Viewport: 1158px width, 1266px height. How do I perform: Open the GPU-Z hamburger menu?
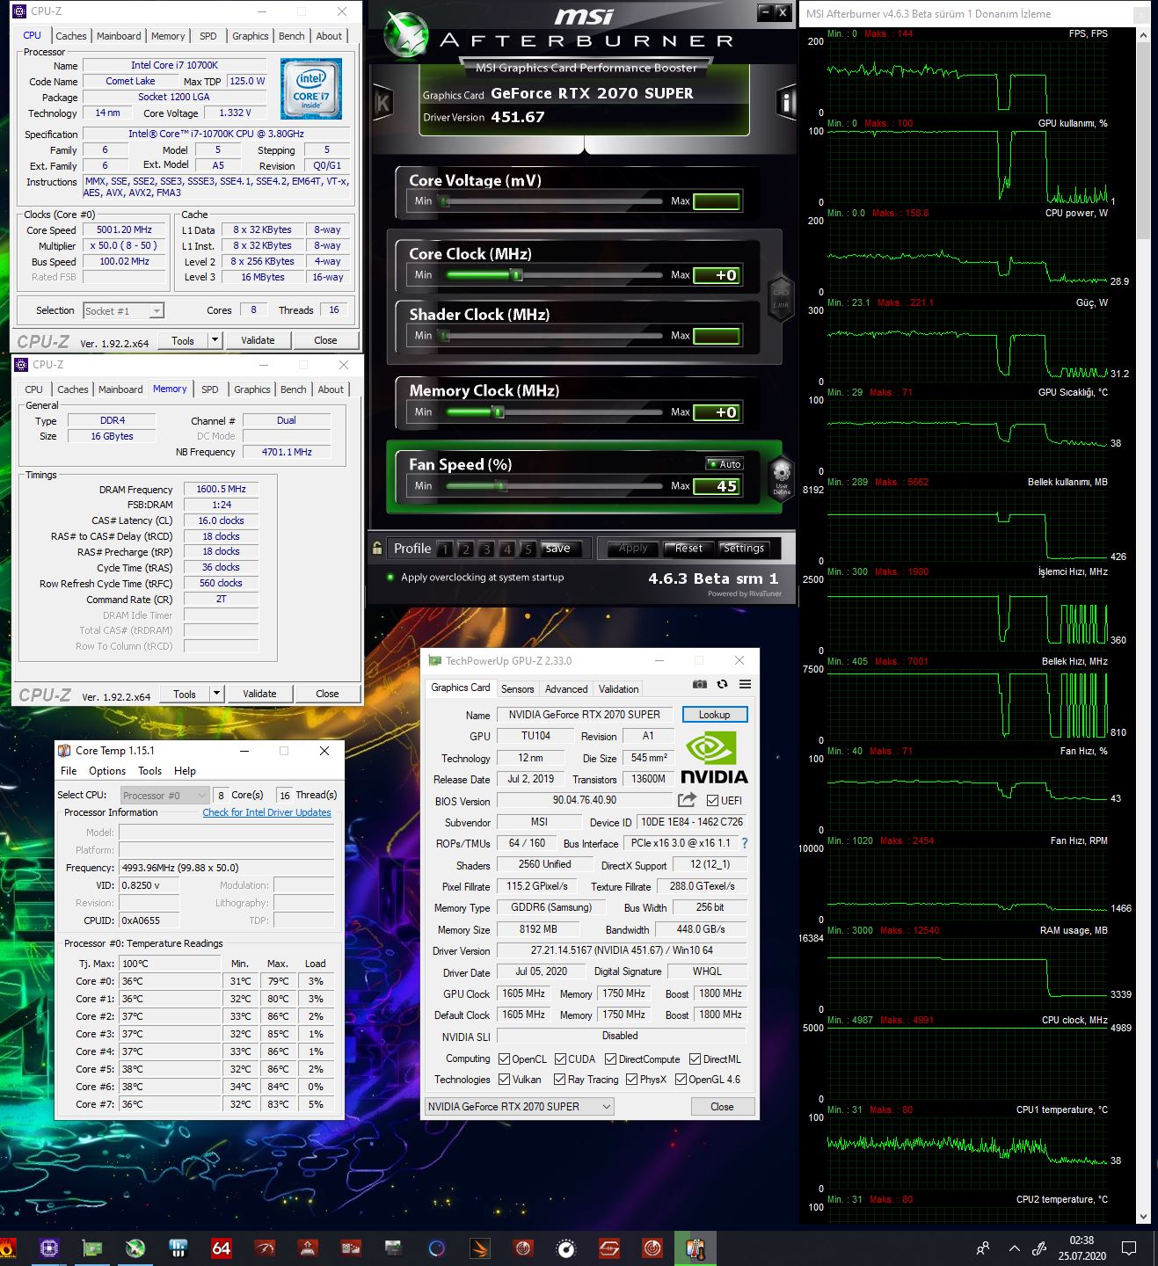click(745, 684)
